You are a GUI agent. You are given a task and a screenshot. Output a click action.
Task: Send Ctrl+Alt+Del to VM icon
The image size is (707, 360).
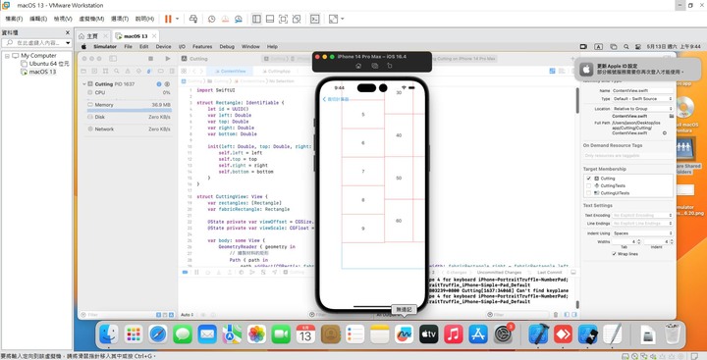(x=193, y=19)
